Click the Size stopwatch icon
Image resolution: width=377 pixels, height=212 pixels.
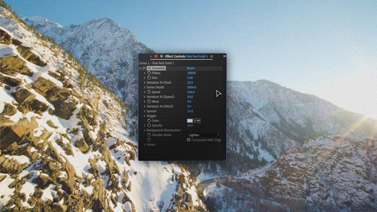point(149,78)
